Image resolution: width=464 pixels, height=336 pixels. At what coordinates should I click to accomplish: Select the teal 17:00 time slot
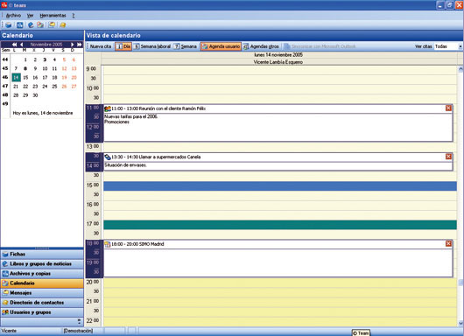pos(280,225)
